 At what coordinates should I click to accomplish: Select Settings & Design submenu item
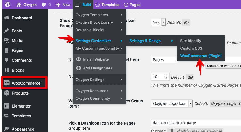[152, 41]
